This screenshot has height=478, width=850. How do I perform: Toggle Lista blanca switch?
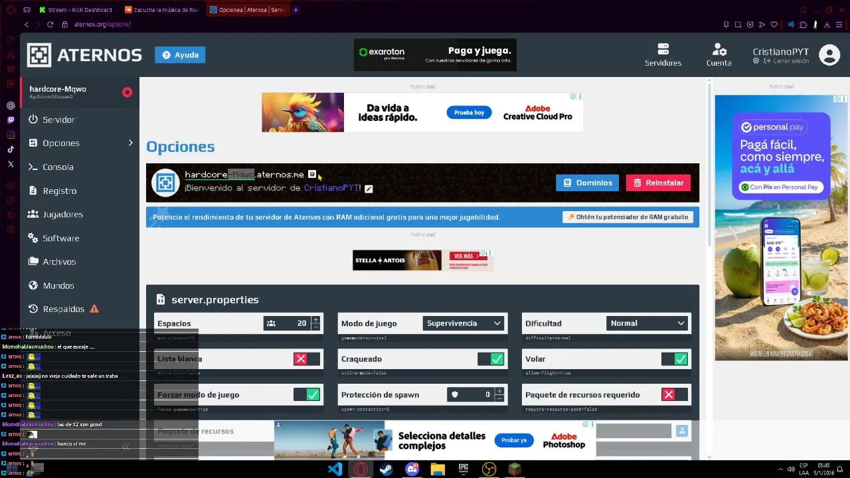click(x=307, y=359)
